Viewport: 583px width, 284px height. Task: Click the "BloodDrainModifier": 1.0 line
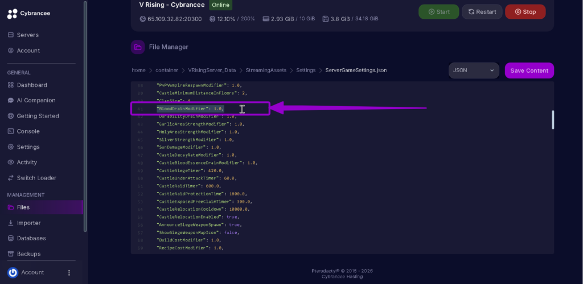point(190,108)
